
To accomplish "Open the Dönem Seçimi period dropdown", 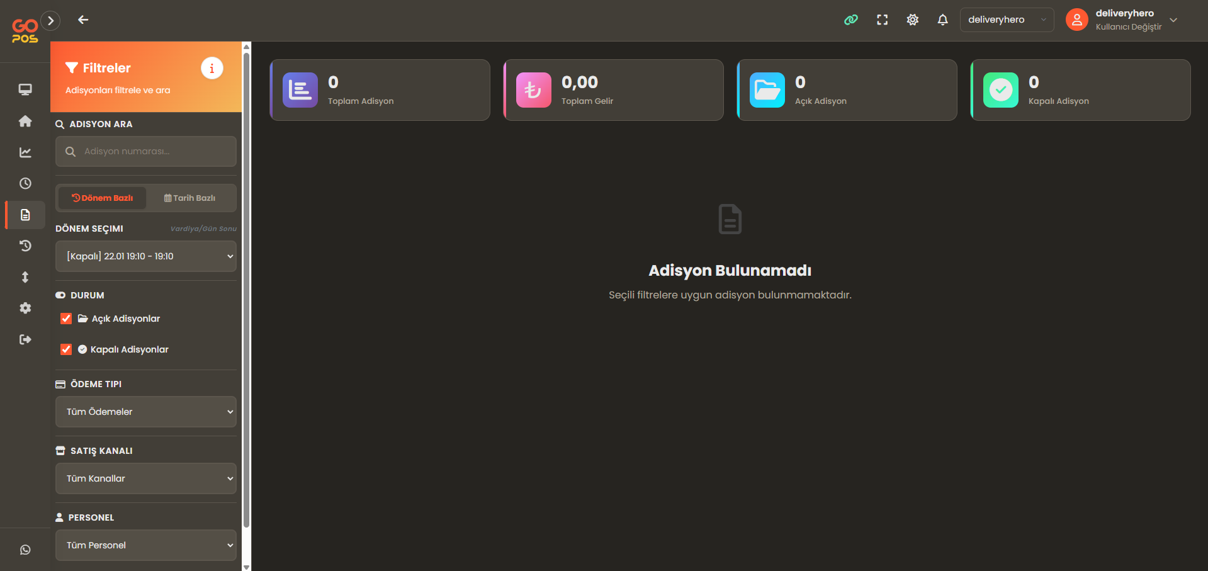I will click(x=146, y=256).
